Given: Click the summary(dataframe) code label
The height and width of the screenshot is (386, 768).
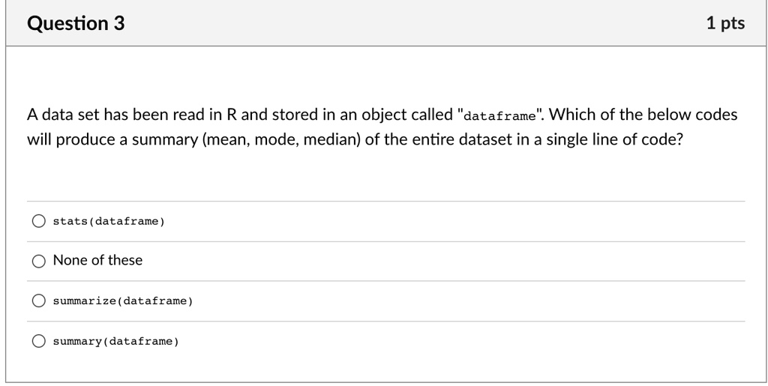Looking at the screenshot, I should point(115,342).
